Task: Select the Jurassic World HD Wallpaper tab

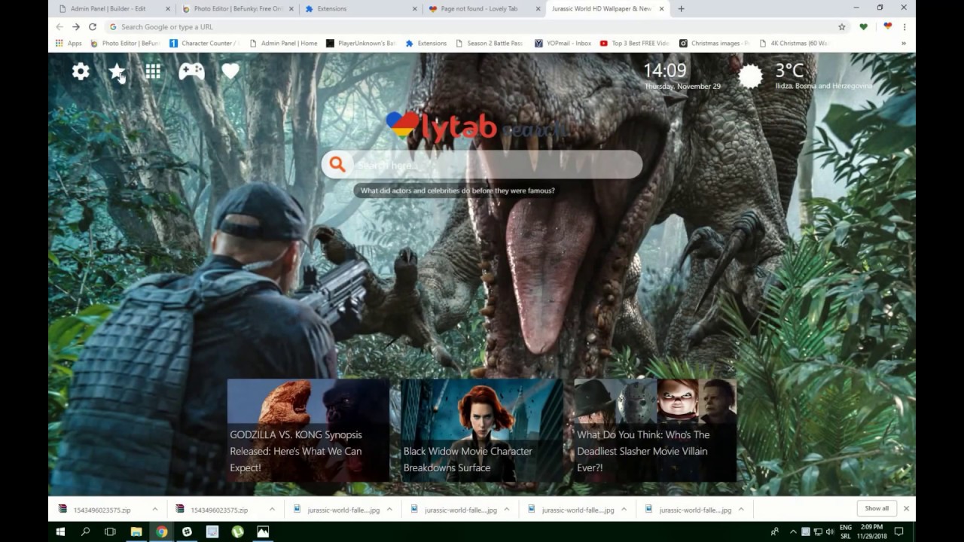Action: click(x=607, y=9)
